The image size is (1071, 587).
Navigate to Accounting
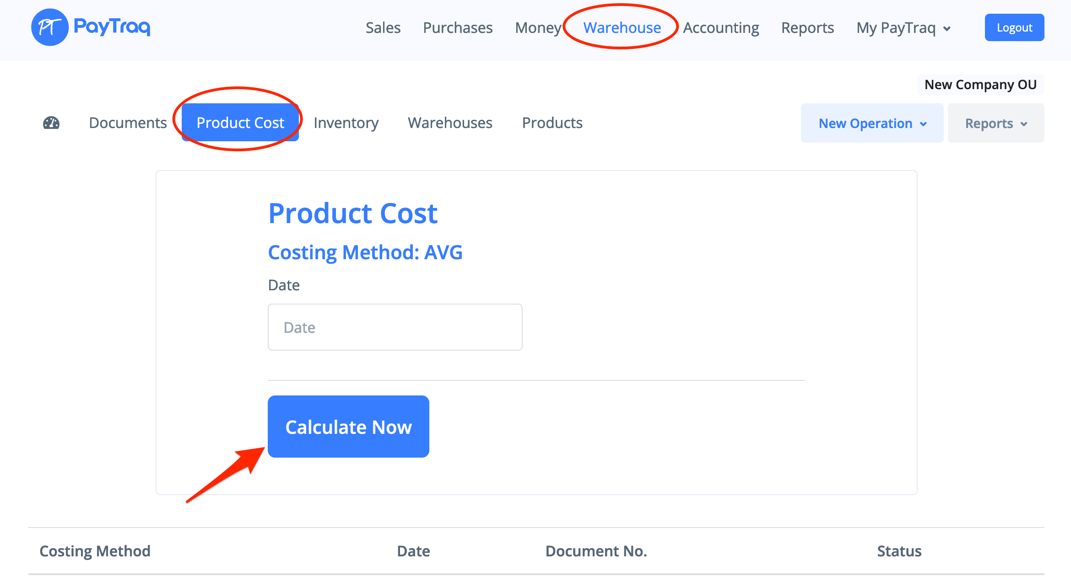coord(721,28)
